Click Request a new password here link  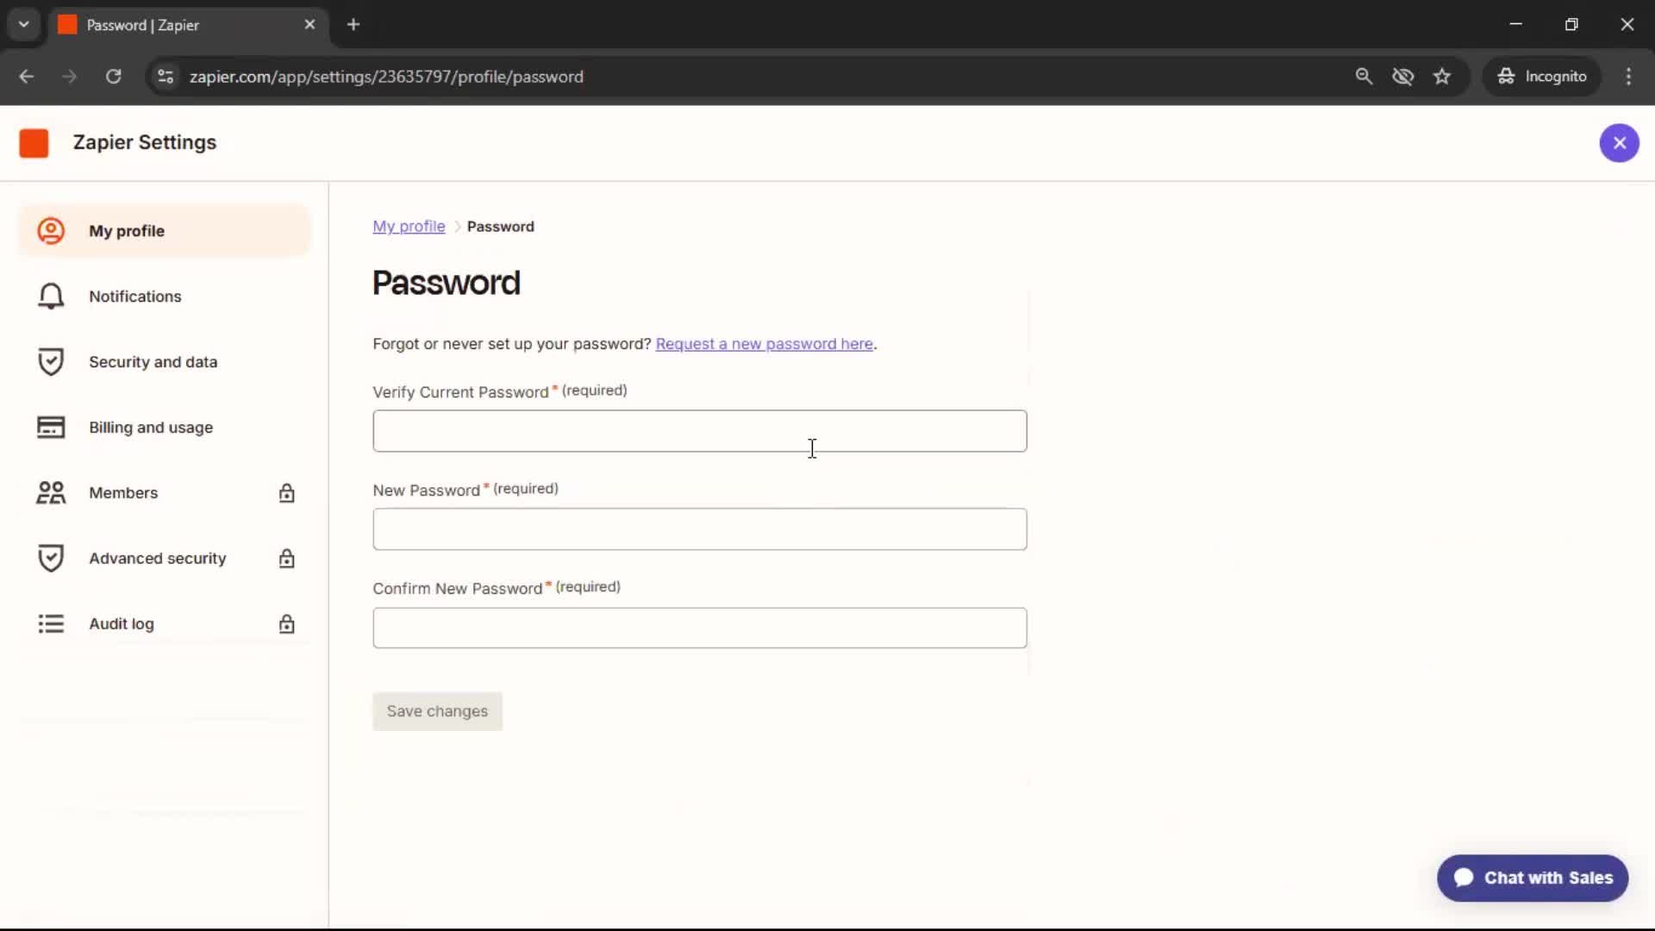(x=764, y=344)
